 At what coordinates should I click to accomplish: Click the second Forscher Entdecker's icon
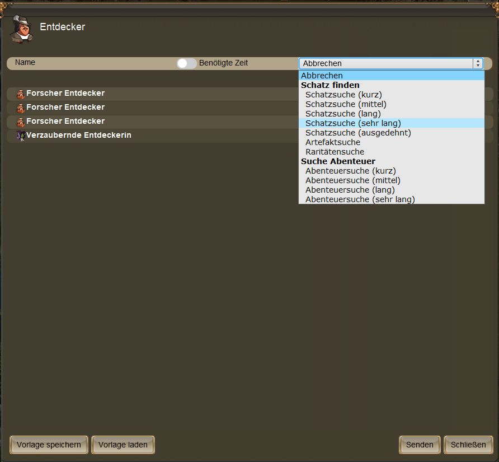pyautogui.click(x=21, y=108)
